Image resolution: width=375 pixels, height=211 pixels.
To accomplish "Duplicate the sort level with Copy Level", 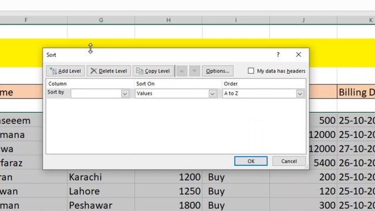I will [x=153, y=71].
